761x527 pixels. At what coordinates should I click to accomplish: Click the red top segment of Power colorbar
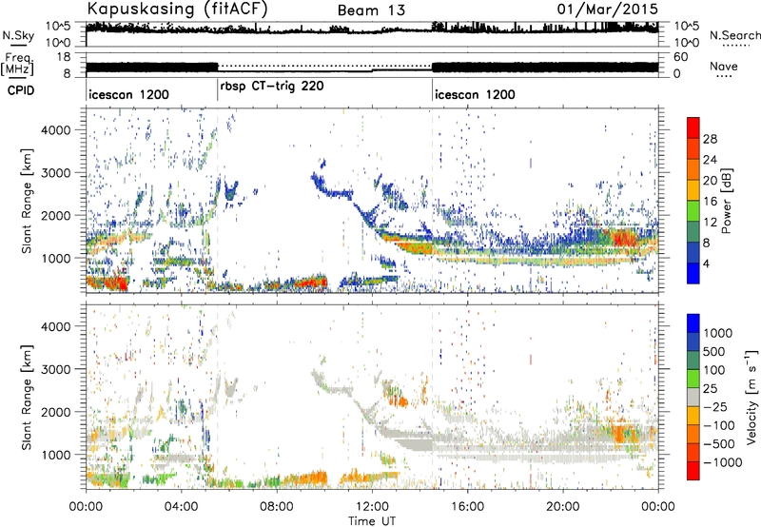693,127
